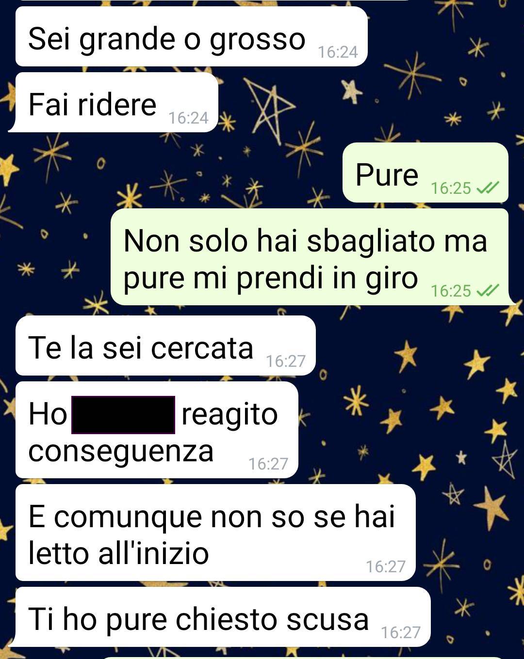Select 'Non solo hai sbagliato' message
Image resolution: width=524 pixels, height=659 pixels.
click(x=310, y=257)
